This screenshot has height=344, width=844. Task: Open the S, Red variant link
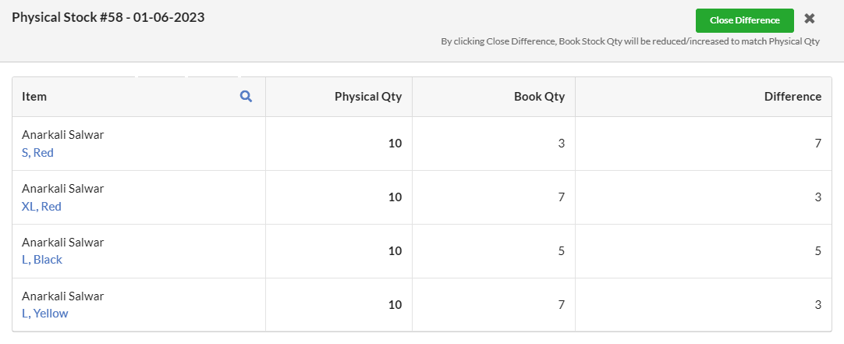point(37,152)
